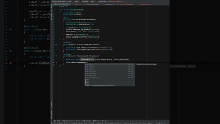
Task: Open the Unit Tests tool window
Action: 87,121
